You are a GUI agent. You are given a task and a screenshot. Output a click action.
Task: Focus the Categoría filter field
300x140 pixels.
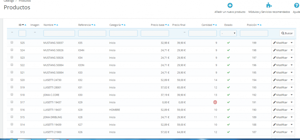(123, 33)
